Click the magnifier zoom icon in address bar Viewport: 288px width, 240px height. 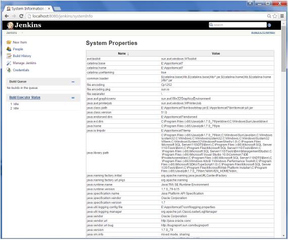coord(269,16)
